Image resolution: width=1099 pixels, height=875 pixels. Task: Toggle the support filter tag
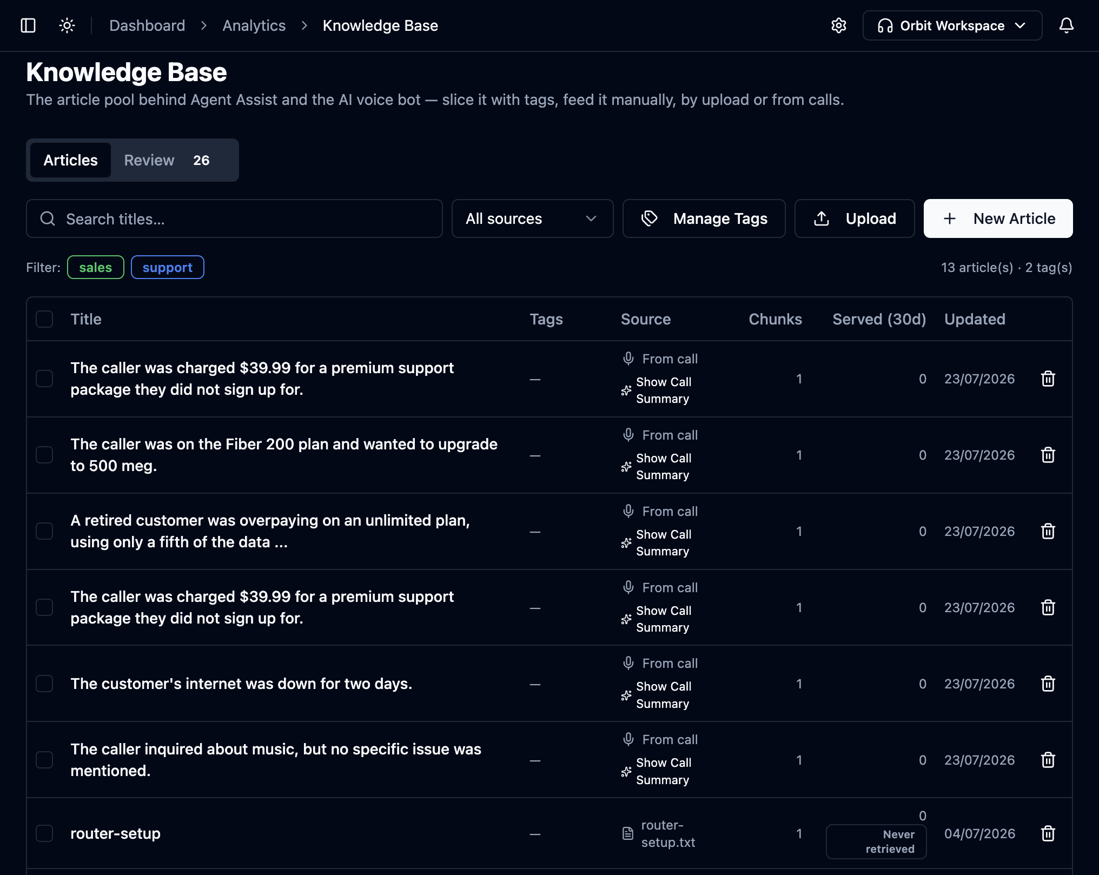(x=168, y=267)
